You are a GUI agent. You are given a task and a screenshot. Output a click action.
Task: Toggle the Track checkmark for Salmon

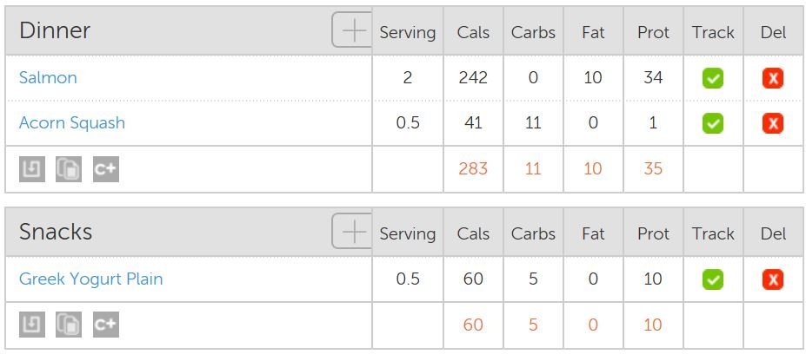[713, 78]
